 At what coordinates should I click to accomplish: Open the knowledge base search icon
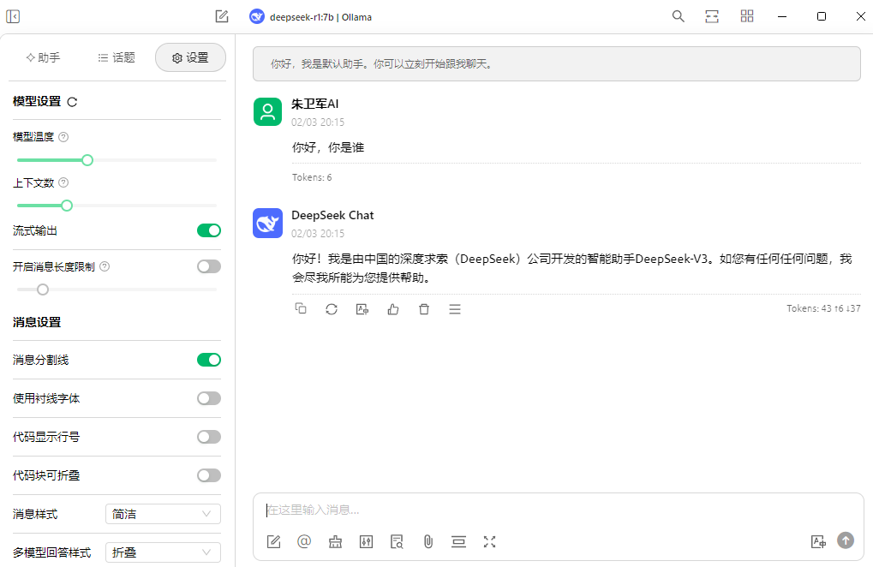pos(397,541)
